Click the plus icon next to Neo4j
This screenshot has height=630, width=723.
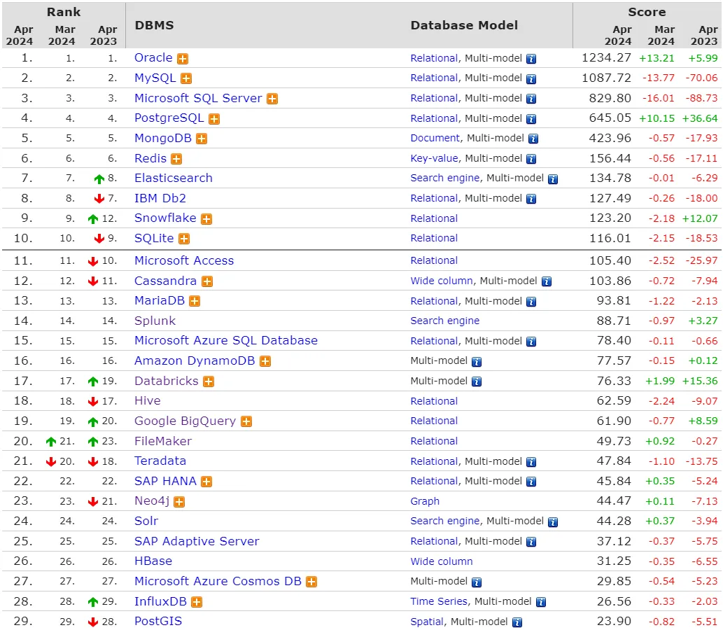click(x=179, y=502)
